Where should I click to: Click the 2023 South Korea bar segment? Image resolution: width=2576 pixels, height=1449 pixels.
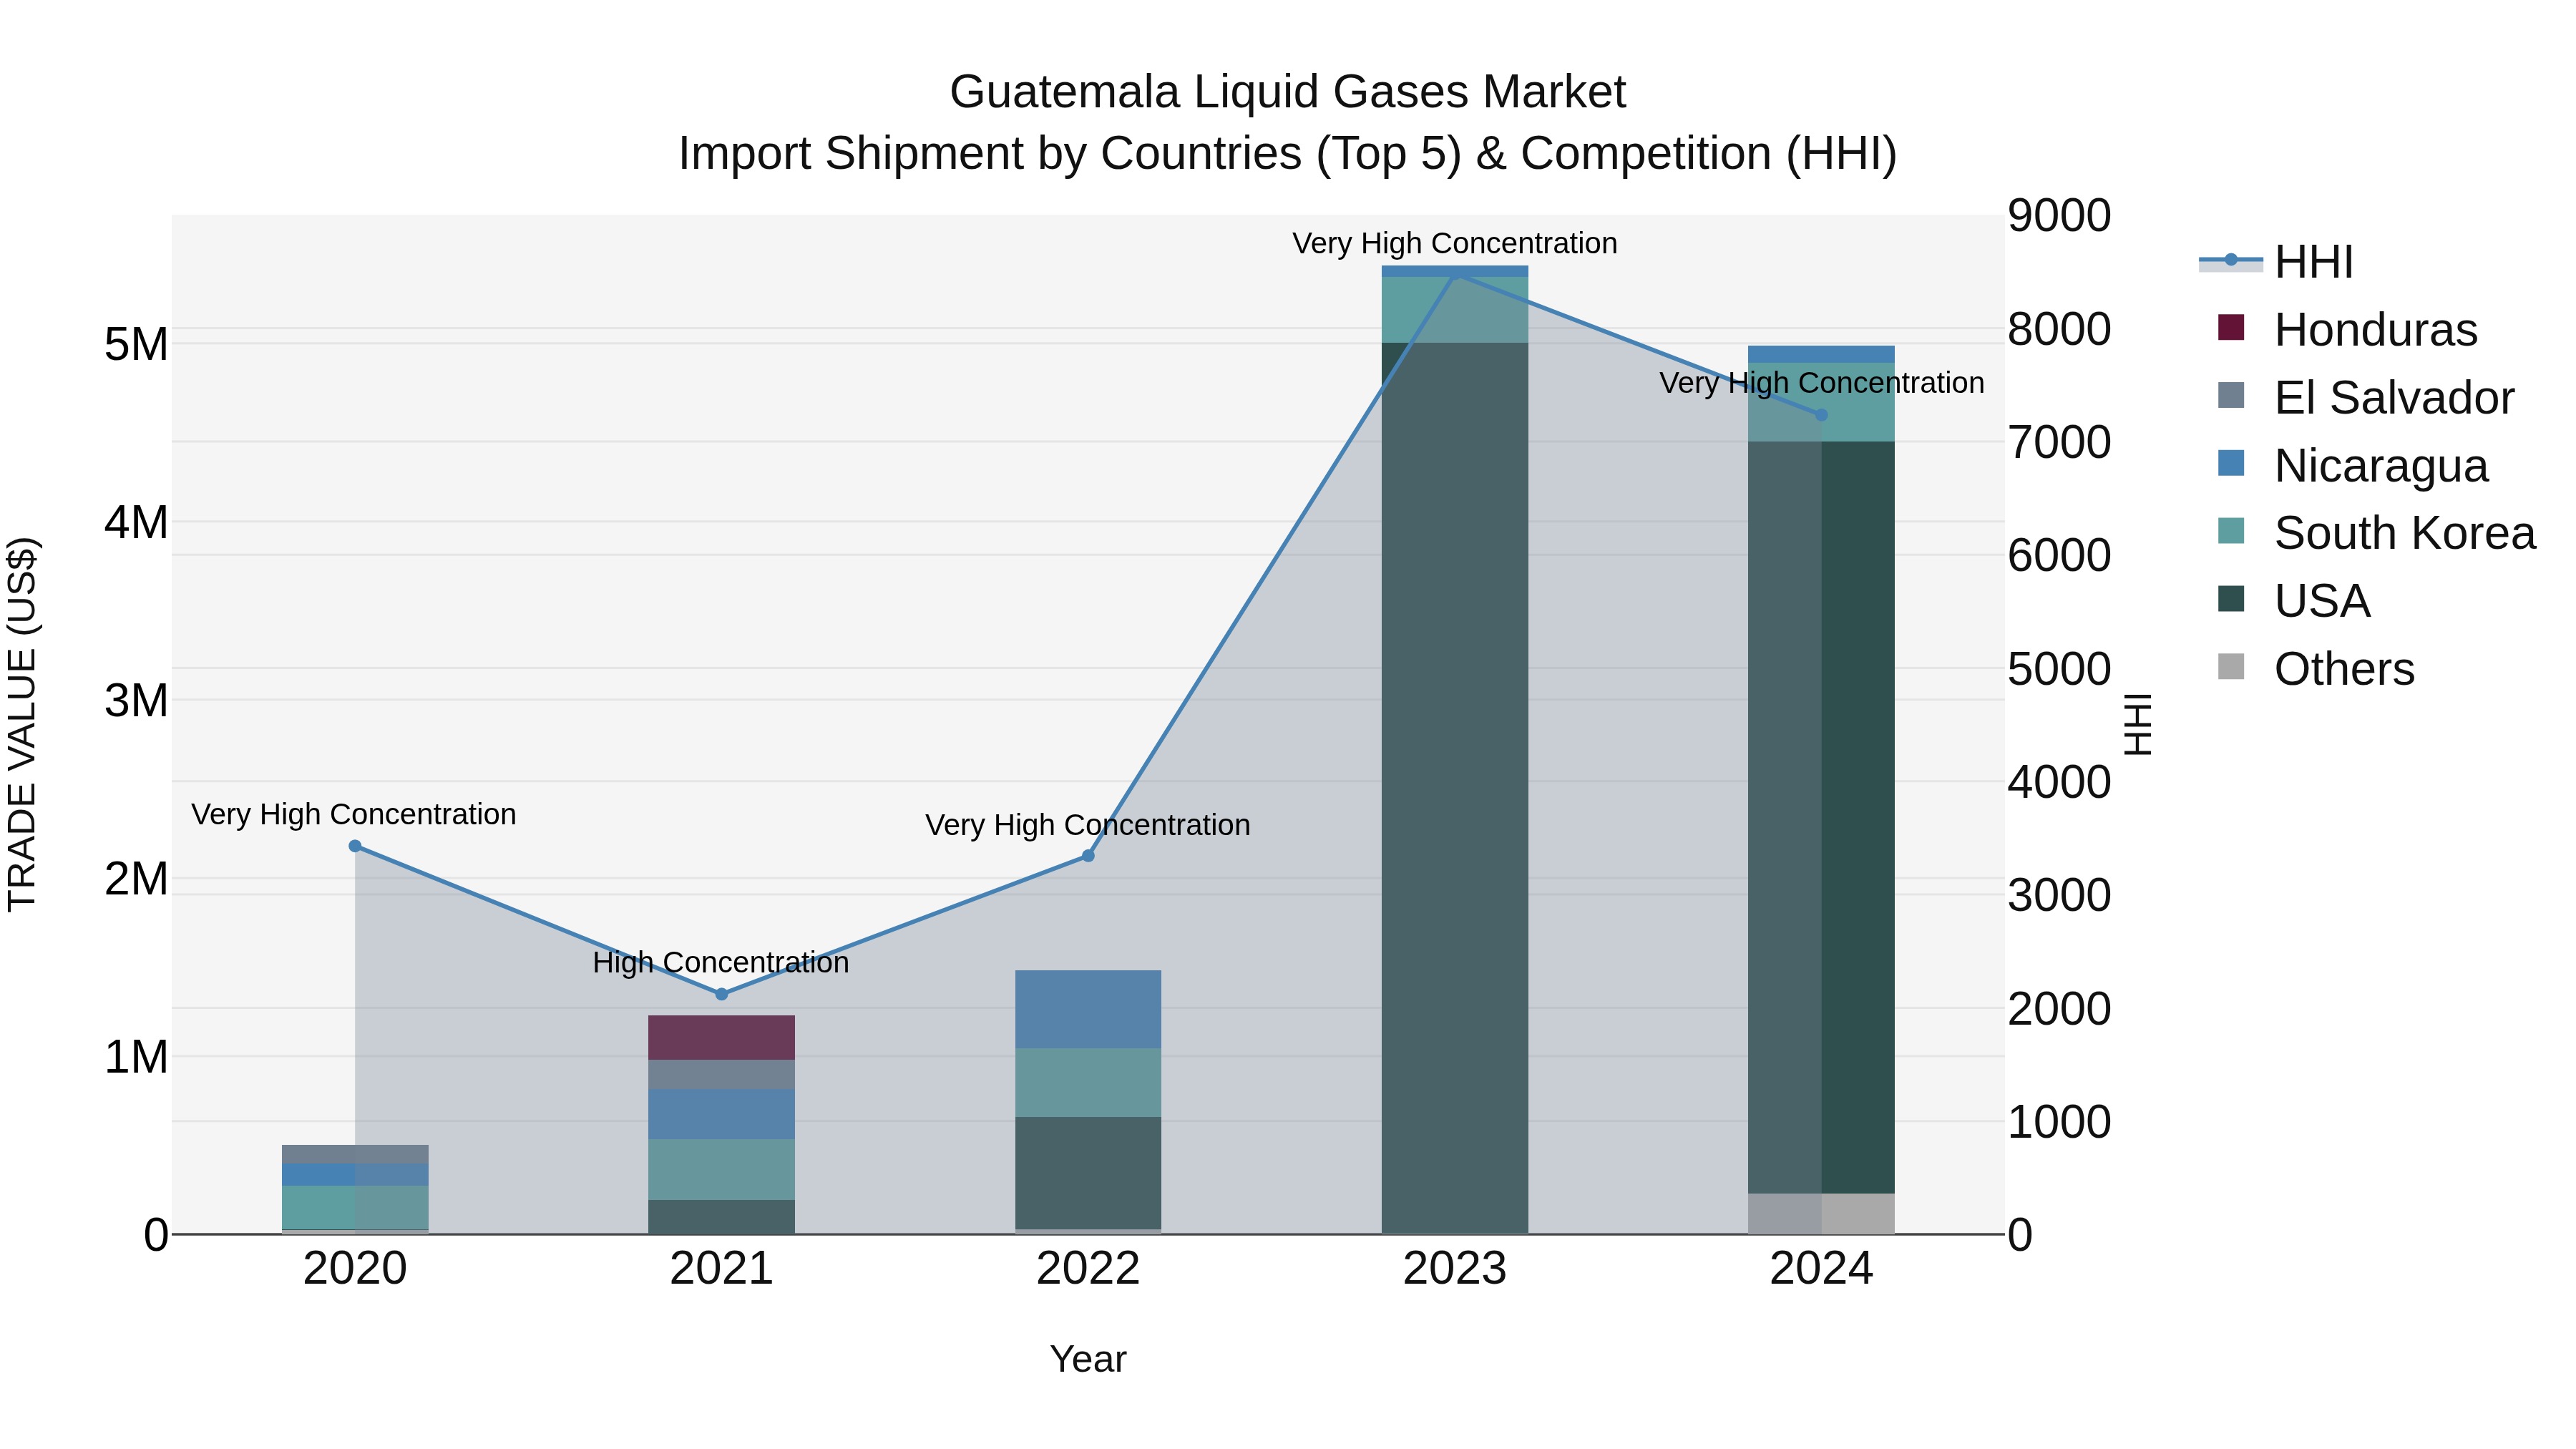(1455, 310)
